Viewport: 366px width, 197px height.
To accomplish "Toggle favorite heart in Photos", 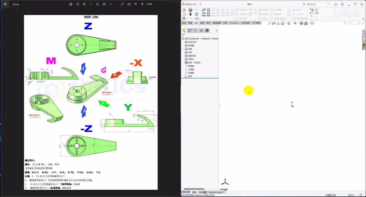I will click(x=91, y=4).
